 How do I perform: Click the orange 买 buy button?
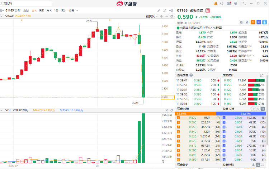(253, 22)
